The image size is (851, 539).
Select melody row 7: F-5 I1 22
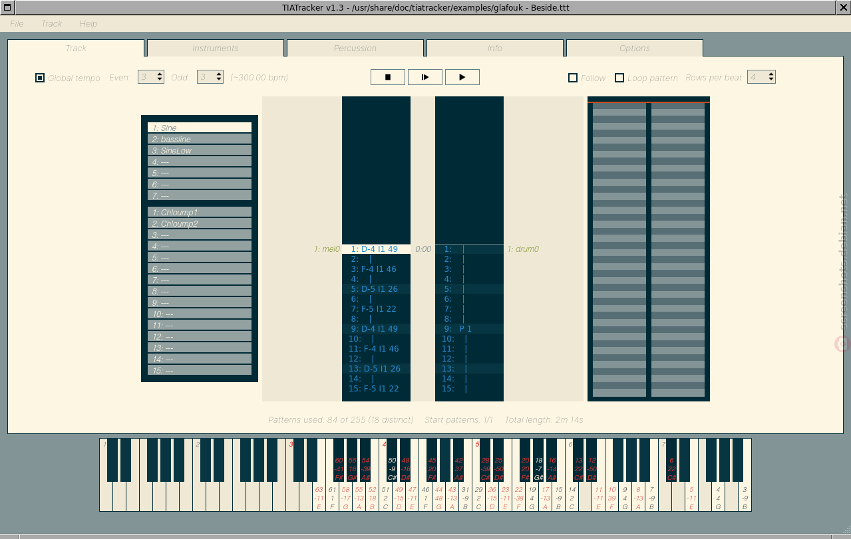(376, 309)
